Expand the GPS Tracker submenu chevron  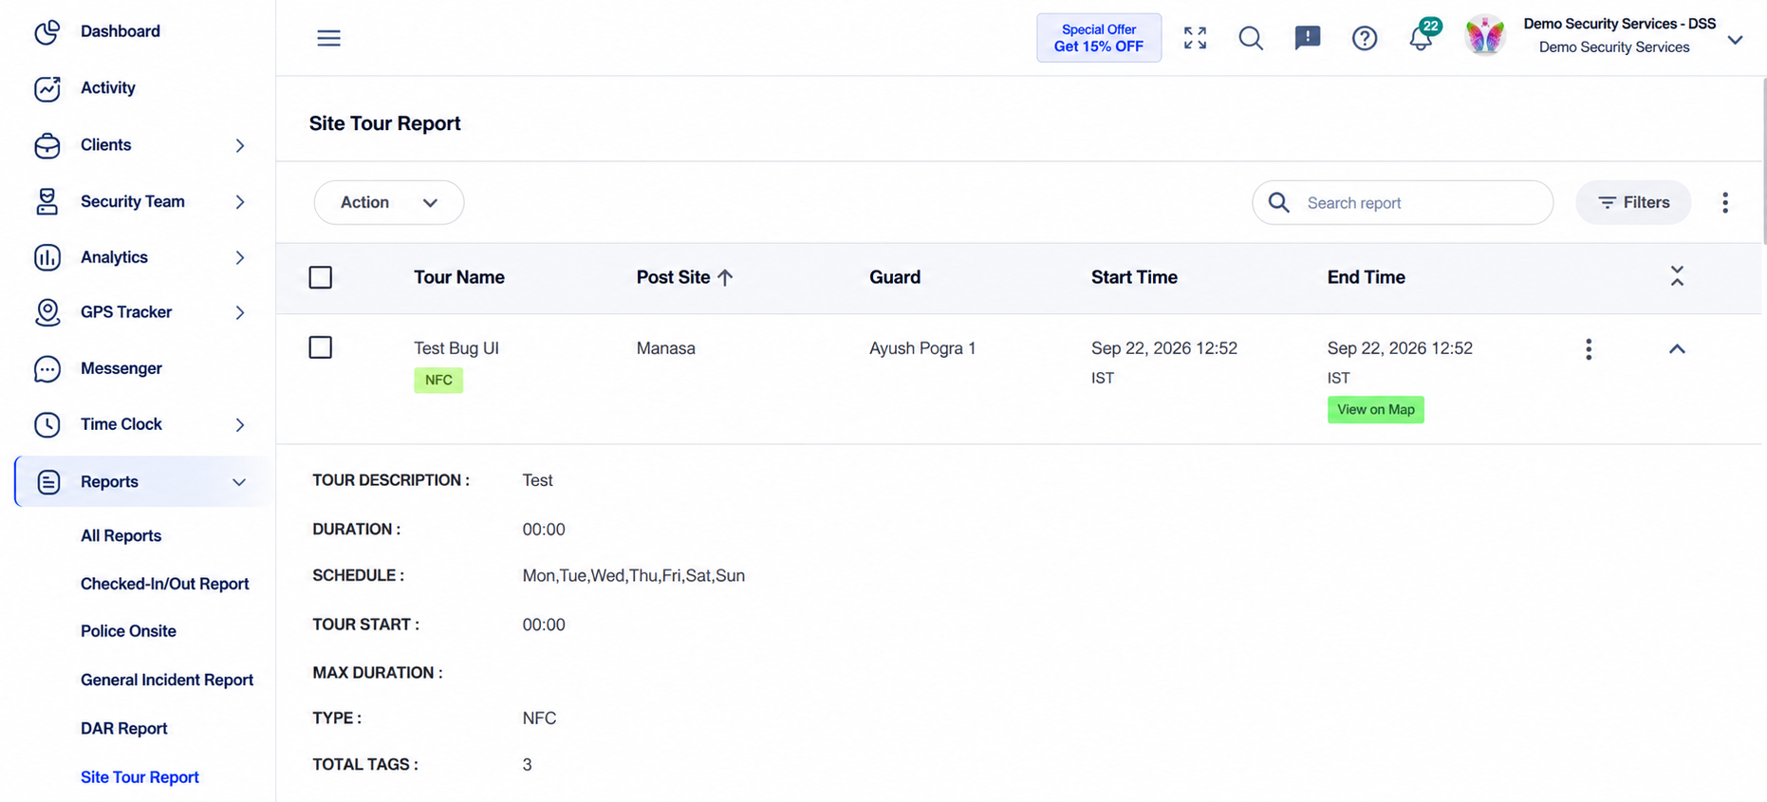pyautogui.click(x=240, y=312)
